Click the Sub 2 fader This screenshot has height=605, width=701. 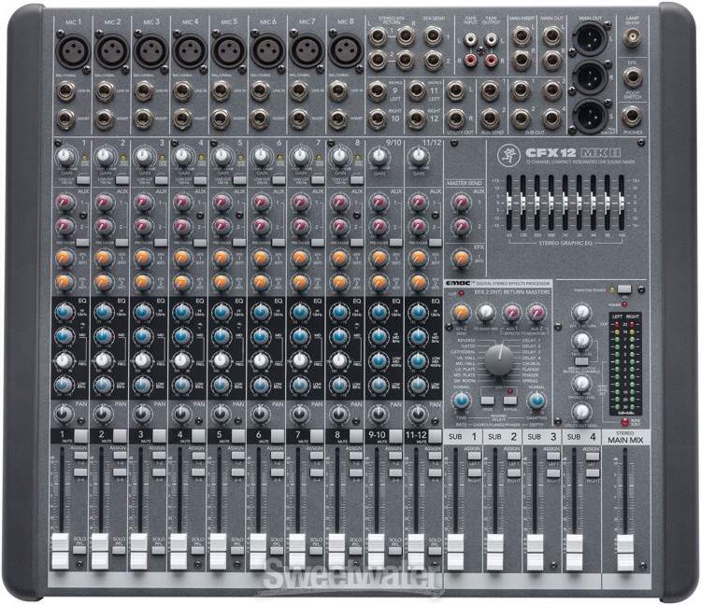tap(494, 552)
